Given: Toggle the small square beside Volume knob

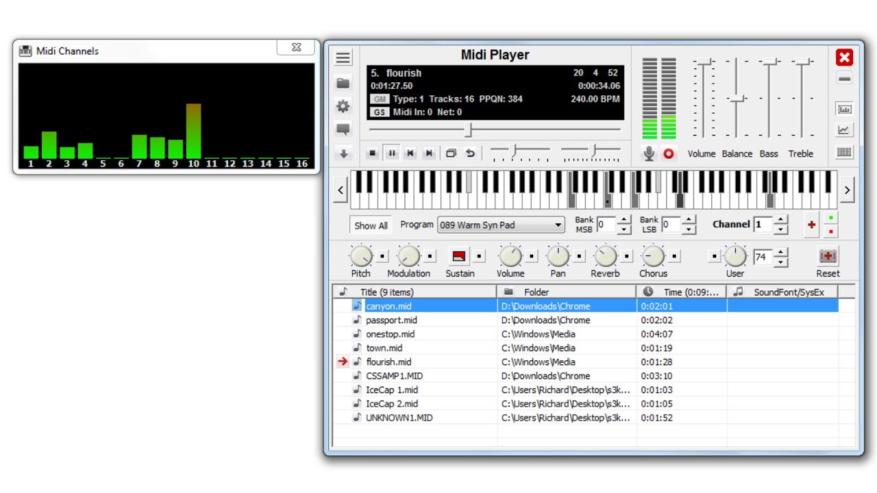Looking at the screenshot, I should [x=532, y=257].
